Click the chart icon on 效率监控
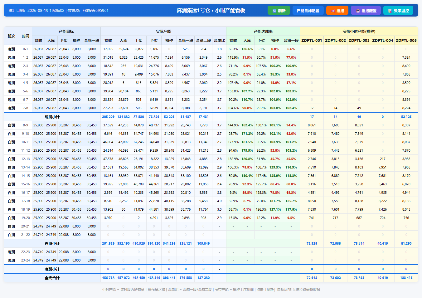Viewport: 422px width, 298px height. pos(390,11)
